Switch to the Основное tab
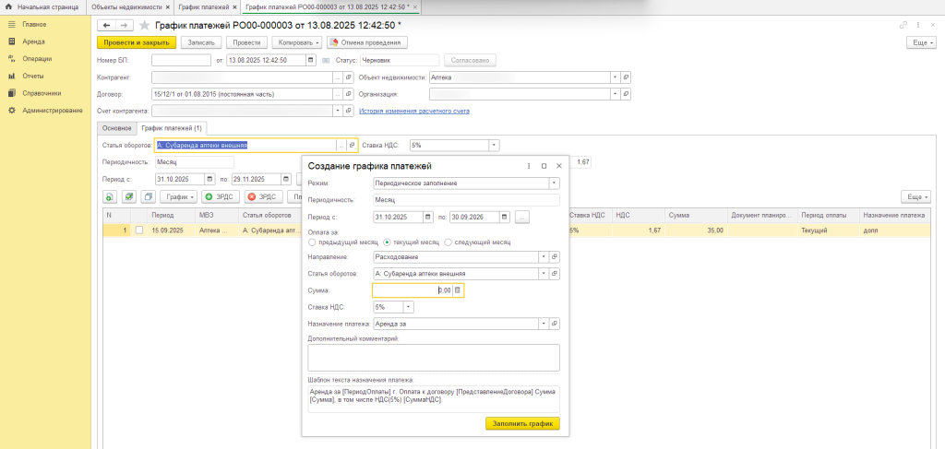This screenshot has width=945, height=449. pyautogui.click(x=116, y=128)
